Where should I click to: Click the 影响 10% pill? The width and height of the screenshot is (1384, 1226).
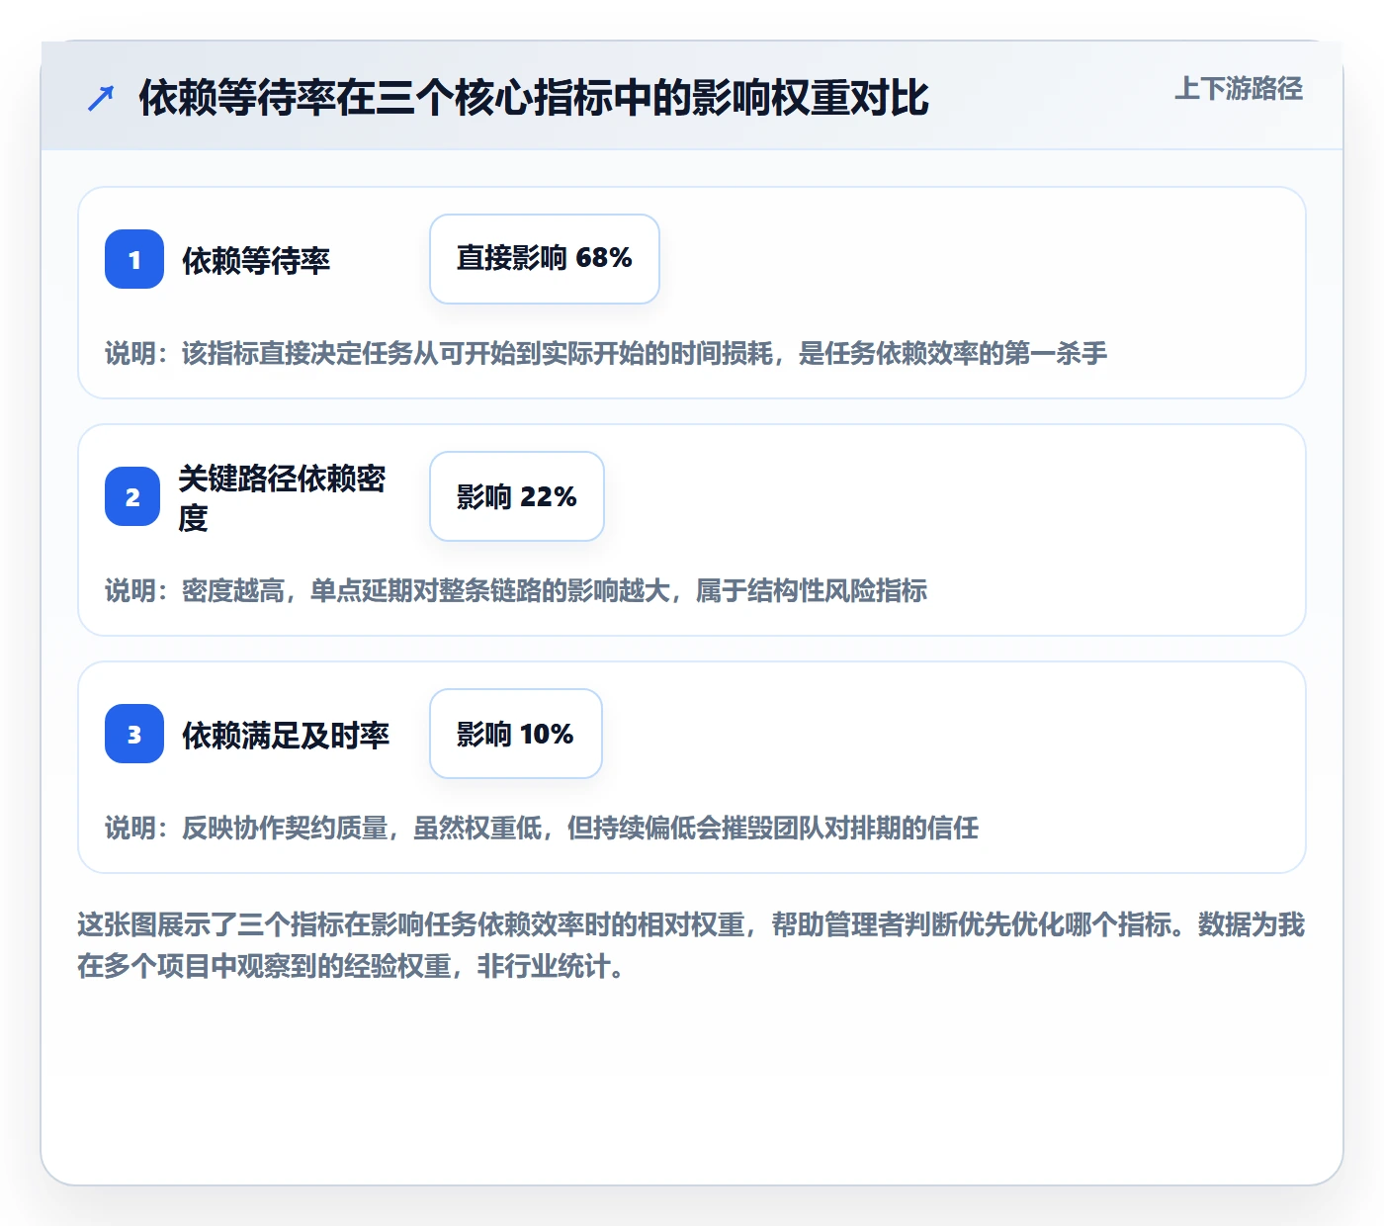[516, 734]
